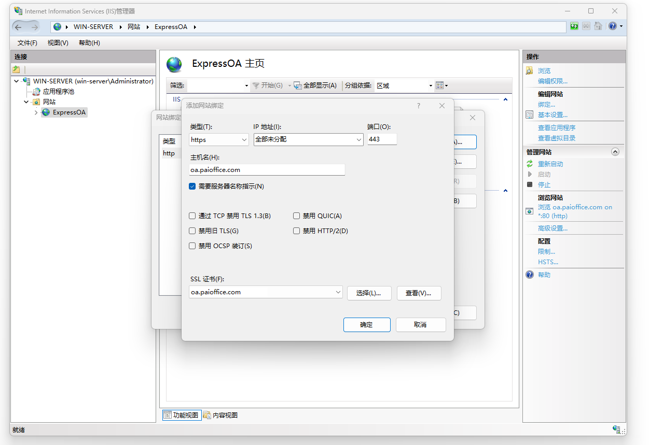649x445 pixels.
Task: Select the WIN-SERVER node in the connections tree
Action: click(93, 81)
